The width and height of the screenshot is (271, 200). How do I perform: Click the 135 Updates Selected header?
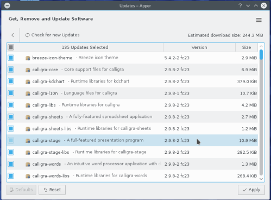click(85, 47)
